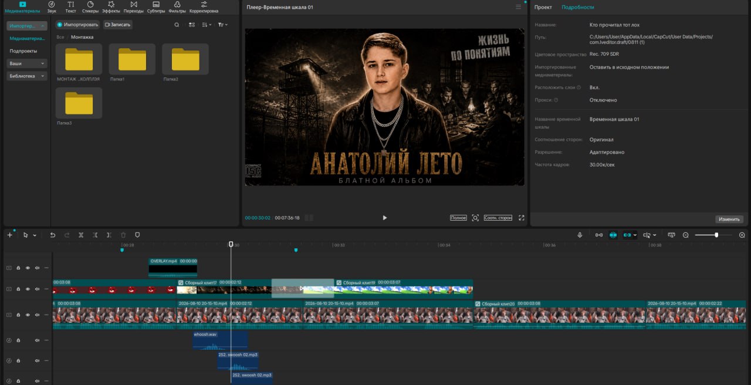The height and width of the screenshot is (385, 751).
Task: Open the sort order dropdown in media panel
Action: pyautogui.click(x=206, y=25)
